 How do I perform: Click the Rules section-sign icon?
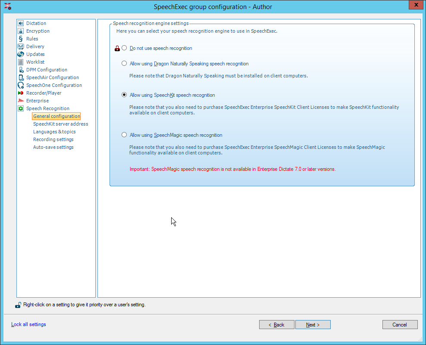coord(21,39)
